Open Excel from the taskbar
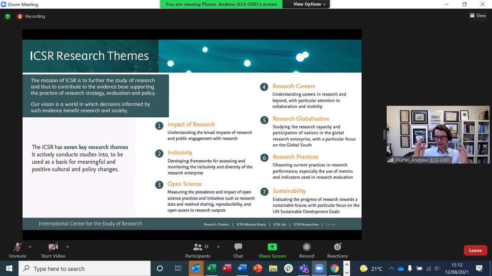Screen dimensions: 492x276 tap(211, 269)
